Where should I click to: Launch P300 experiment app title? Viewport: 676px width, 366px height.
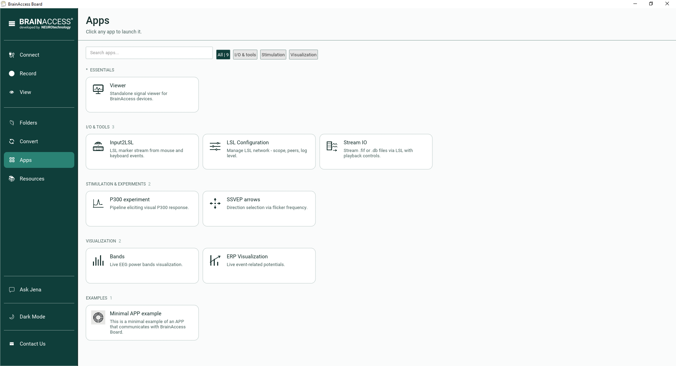pyautogui.click(x=130, y=200)
